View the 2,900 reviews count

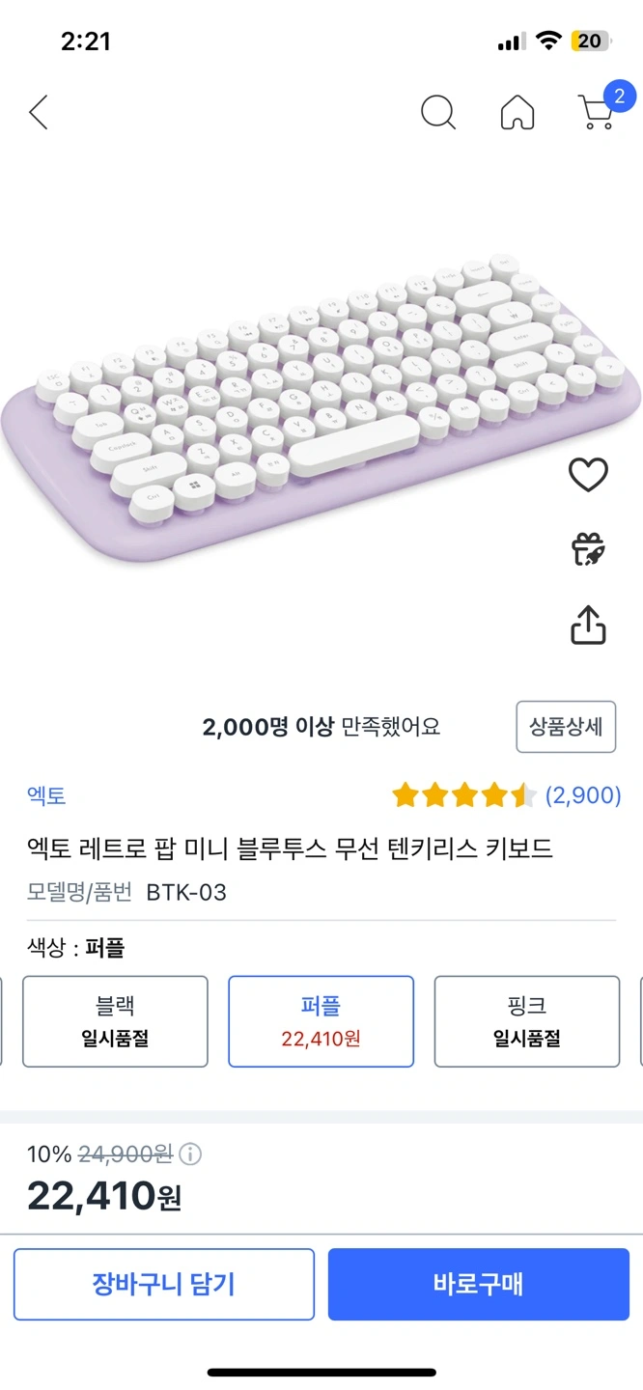click(x=583, y=796)
